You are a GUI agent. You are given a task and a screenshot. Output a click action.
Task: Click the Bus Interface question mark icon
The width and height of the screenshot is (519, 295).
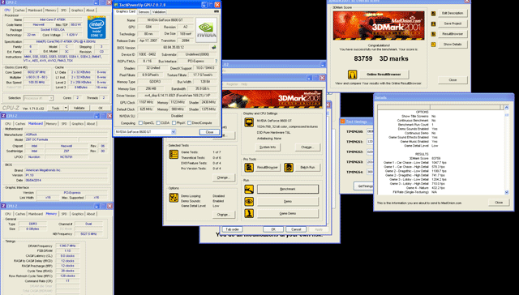217,61
